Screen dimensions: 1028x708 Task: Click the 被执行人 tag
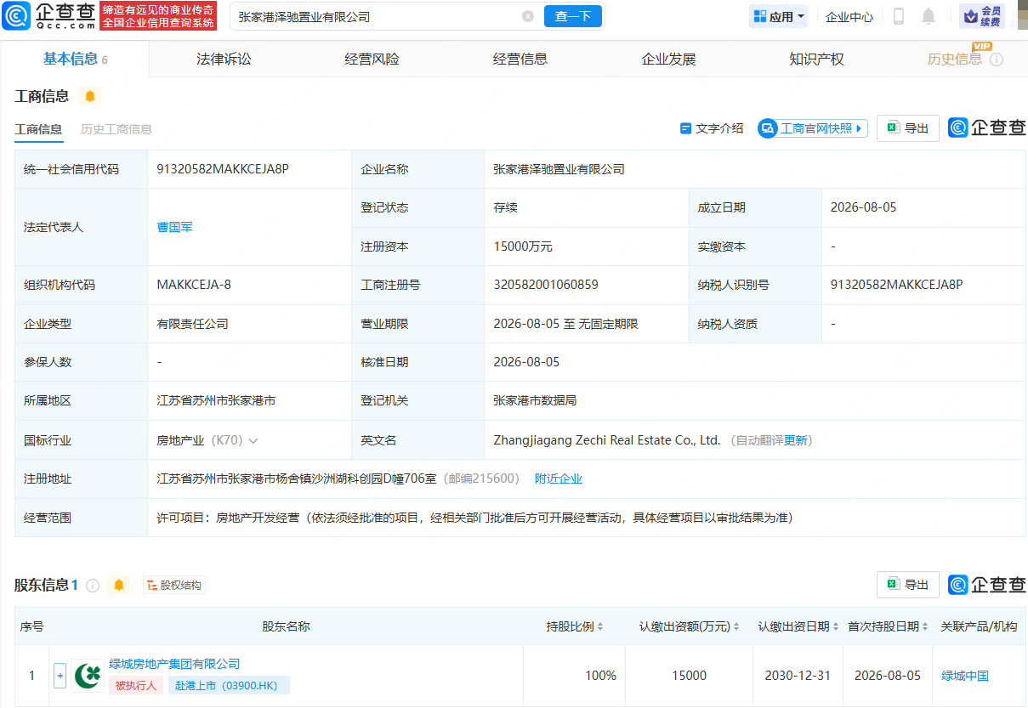click(136, 685)
